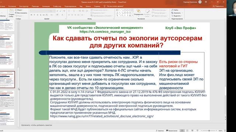Start slideshow from status bar icon
The height and width of the screenshot is (132, 236).
197,131
